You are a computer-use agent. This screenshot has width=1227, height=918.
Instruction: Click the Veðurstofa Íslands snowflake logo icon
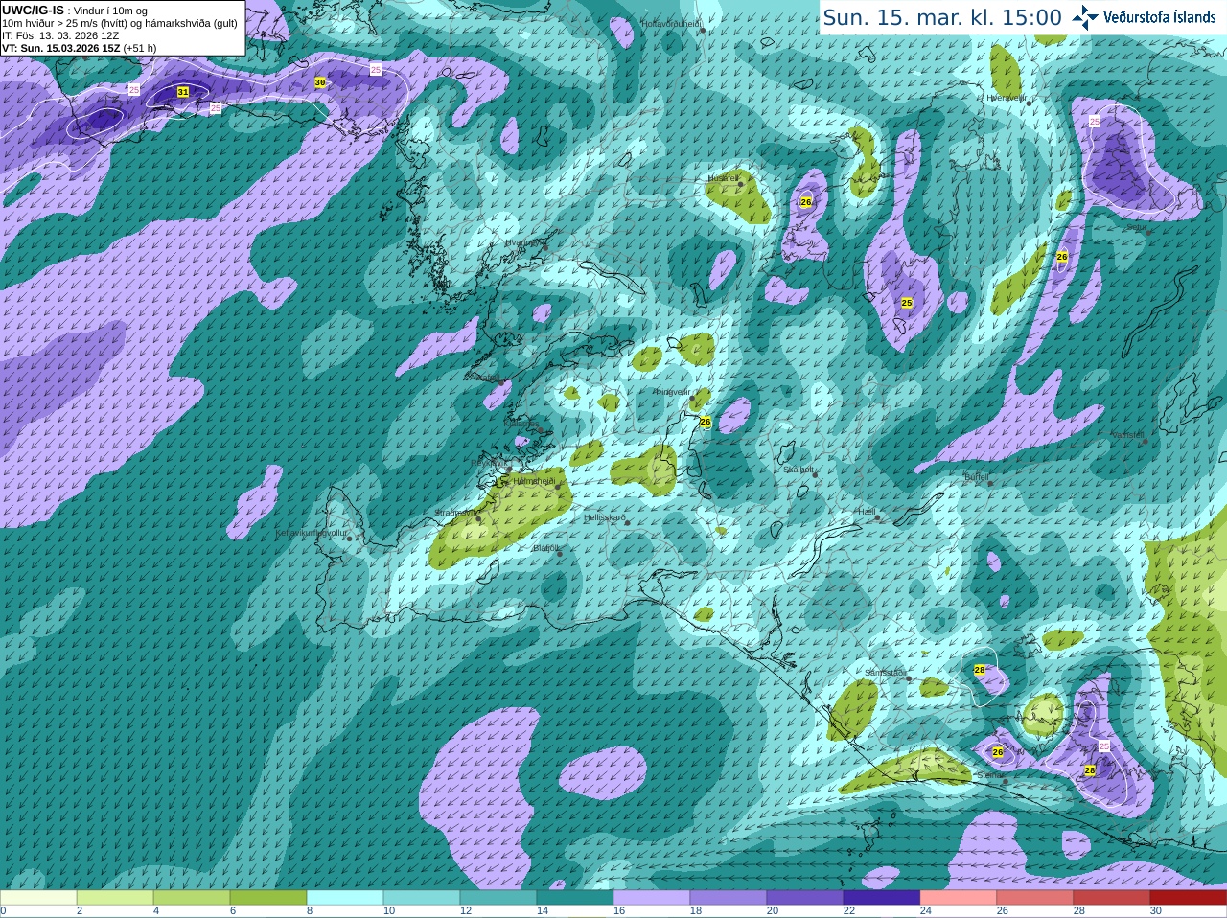click(1085, 17)
